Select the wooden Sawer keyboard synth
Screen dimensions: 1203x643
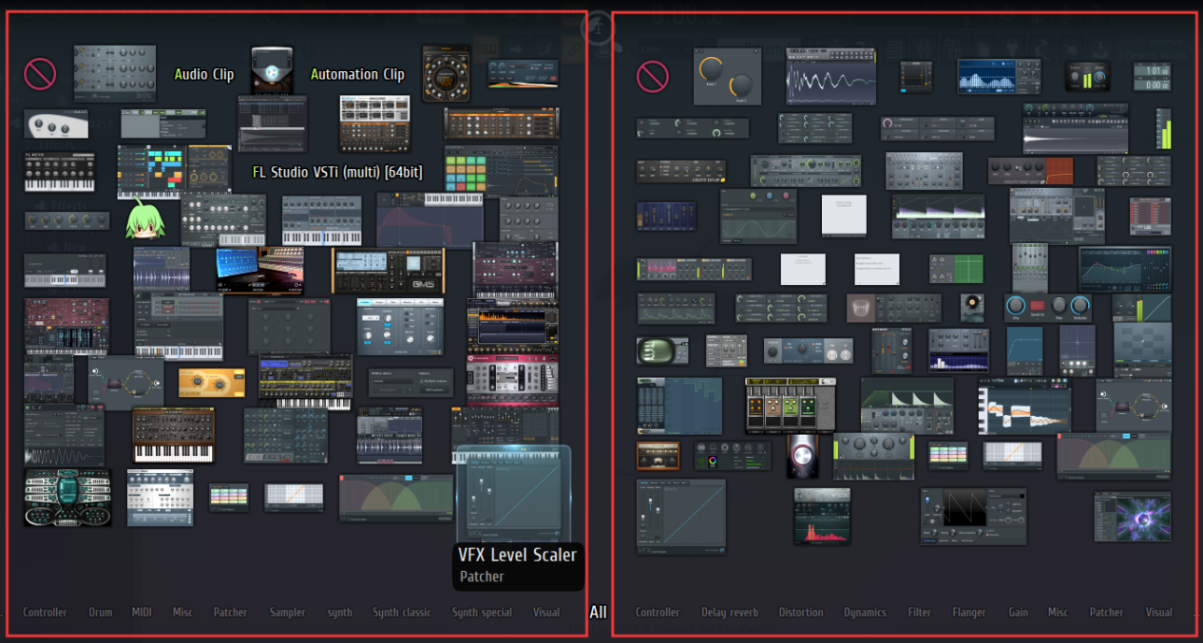tap(173, 435)
